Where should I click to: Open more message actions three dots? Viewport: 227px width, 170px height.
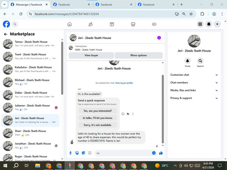133,114
